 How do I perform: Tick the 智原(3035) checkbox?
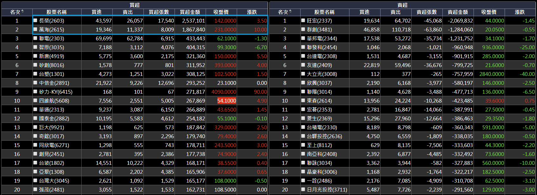(x=36, y=47)
